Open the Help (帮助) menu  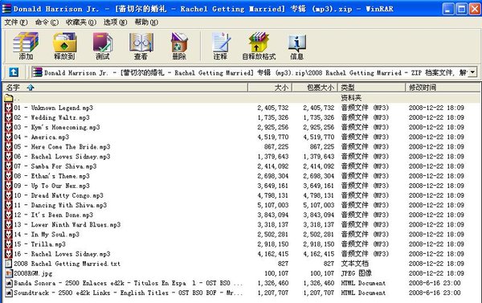tap(146, 23)
